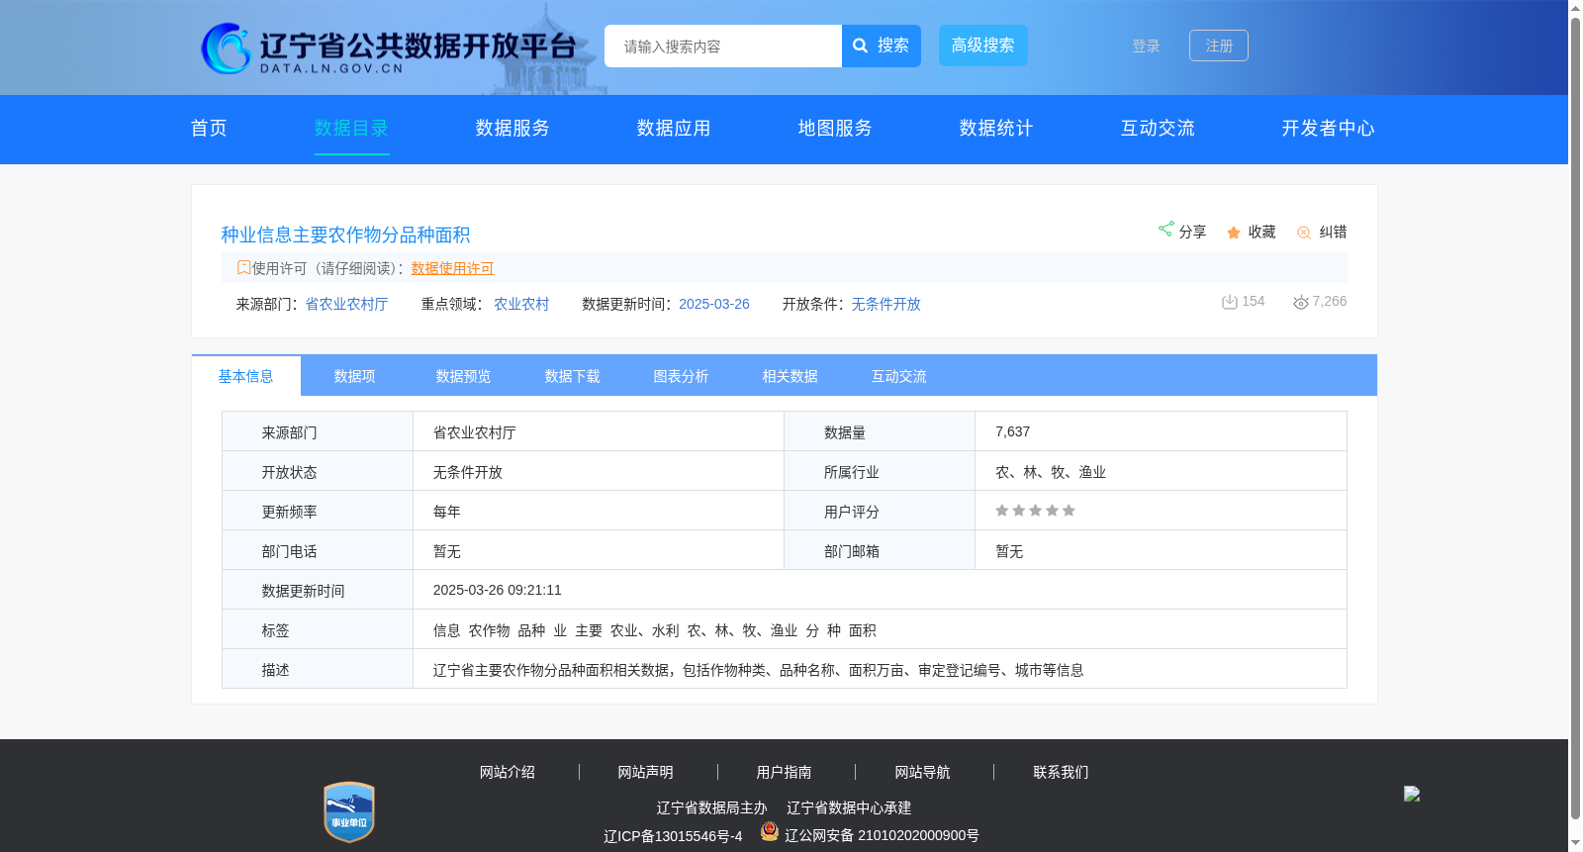Select the 基本信息 tab
The image size is (1583, 852).
[x=246, y=376]
